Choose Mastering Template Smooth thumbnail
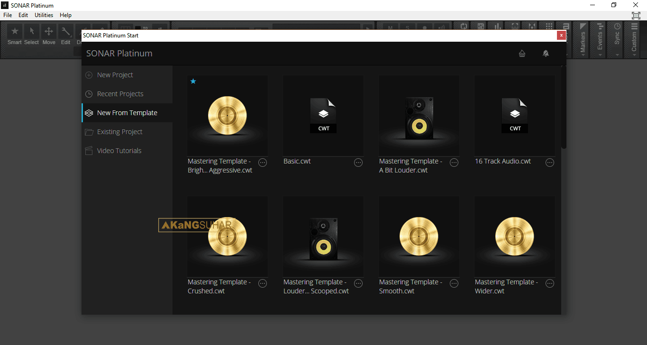Viewport: 647px width, 345px height. [419, 236]
